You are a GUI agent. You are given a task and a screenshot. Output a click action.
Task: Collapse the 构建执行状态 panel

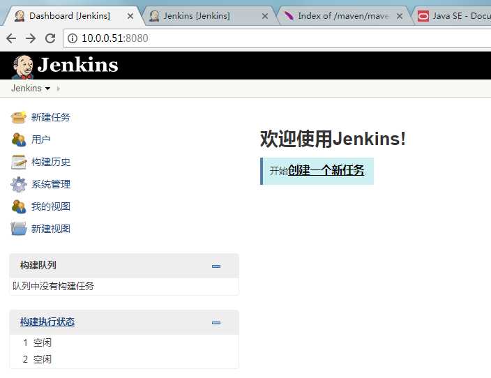click(216, 323)
